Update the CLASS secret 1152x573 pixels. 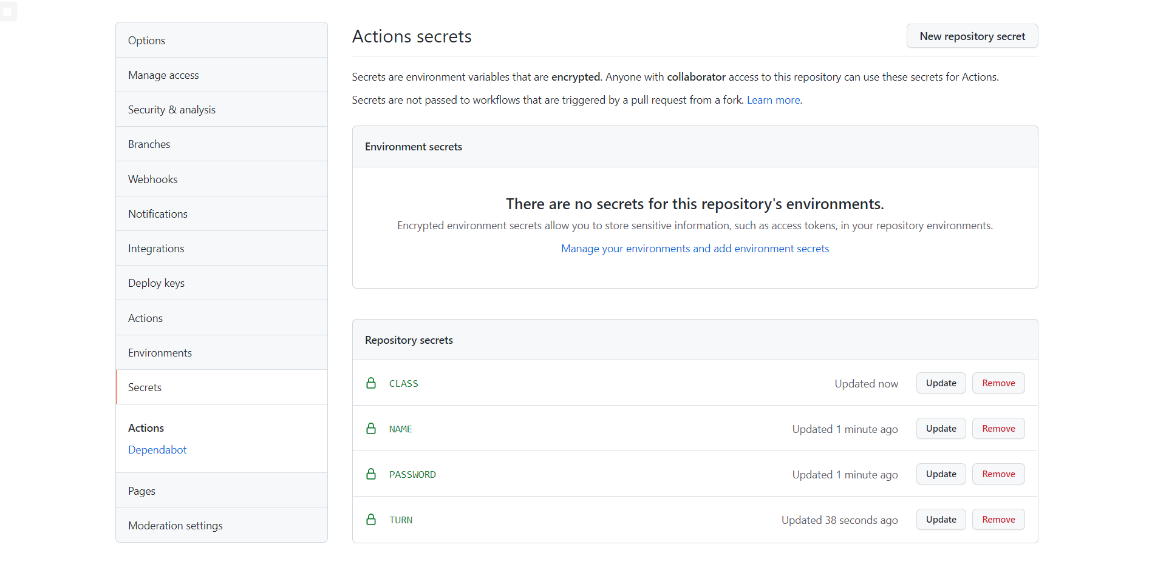click(941, 383)
